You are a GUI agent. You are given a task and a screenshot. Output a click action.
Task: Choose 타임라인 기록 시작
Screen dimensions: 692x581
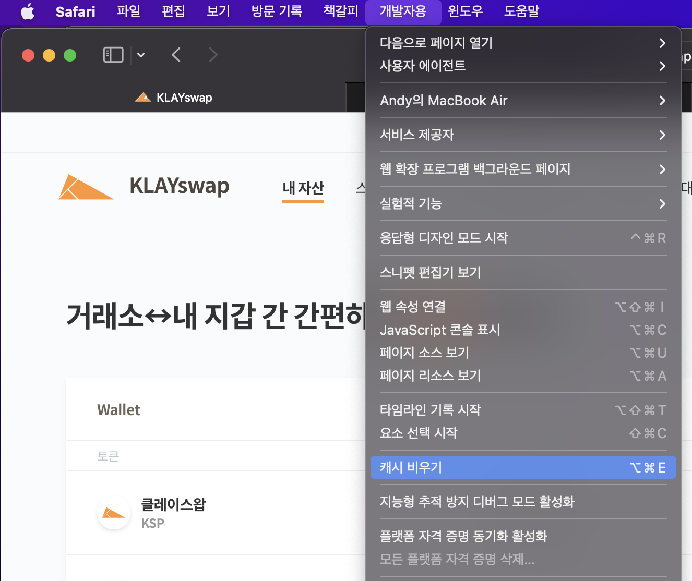(523, 410)
